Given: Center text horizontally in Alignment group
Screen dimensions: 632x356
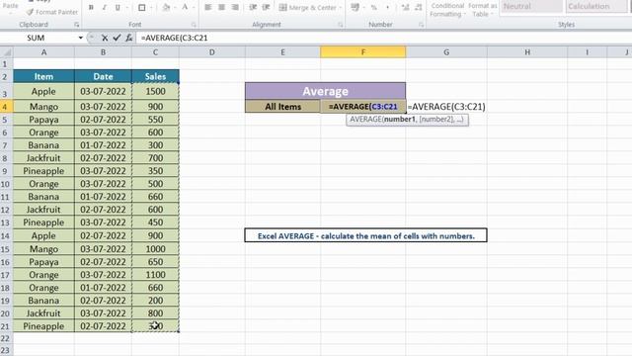Looking at the screenshot, I should coord(221,7).
